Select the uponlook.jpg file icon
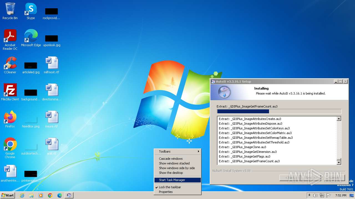The image size is (355, 199). (x=52, y=40)
